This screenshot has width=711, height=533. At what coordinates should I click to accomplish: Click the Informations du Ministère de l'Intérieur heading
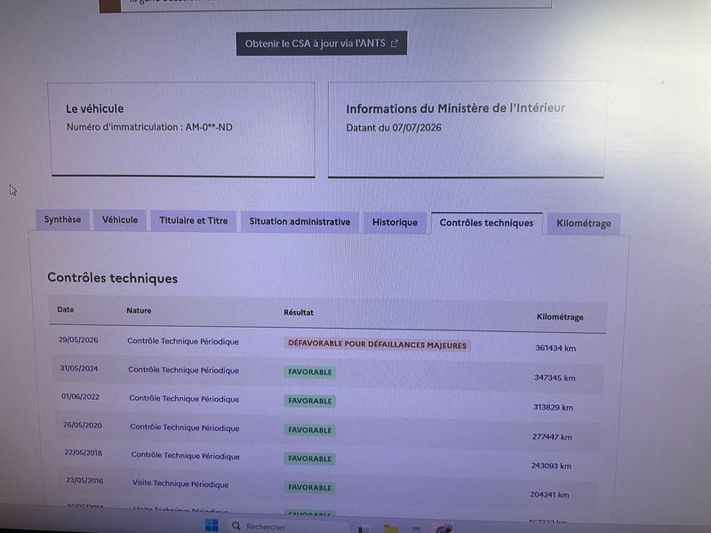tap(456, 108)
